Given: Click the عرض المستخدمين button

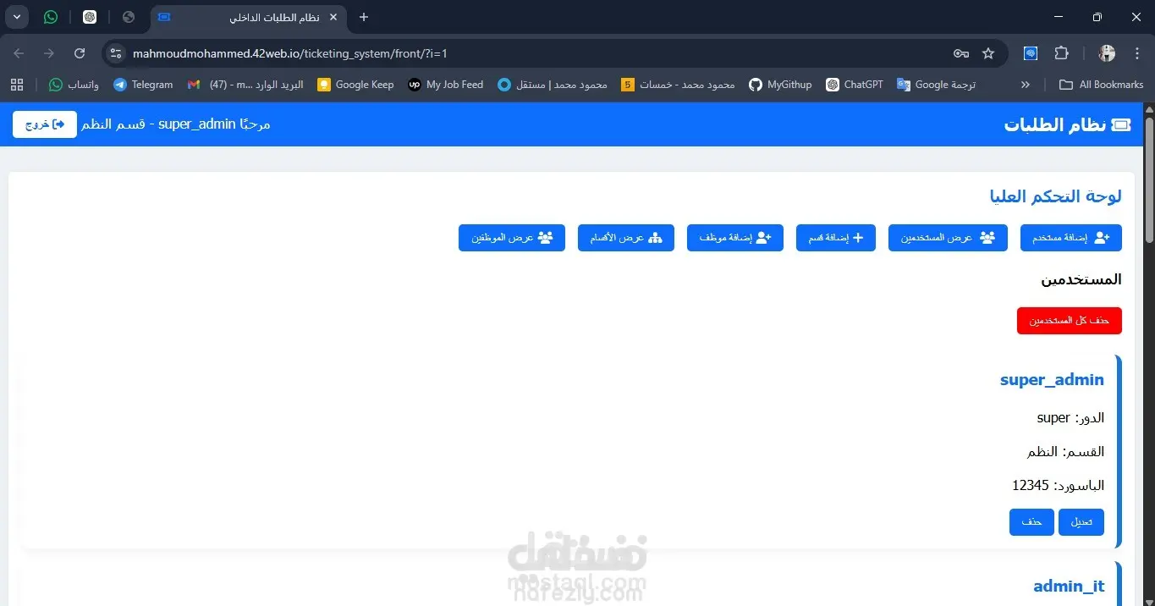Looking at the screenshot, I should coord(948,238).
